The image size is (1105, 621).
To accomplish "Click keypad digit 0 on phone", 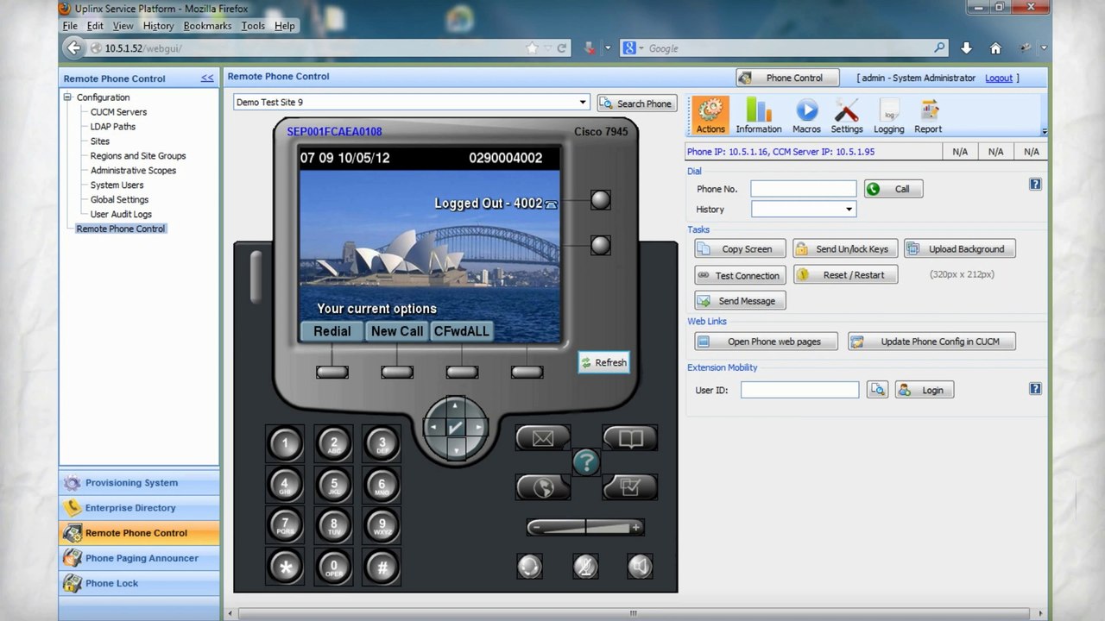I will (334, 567).
